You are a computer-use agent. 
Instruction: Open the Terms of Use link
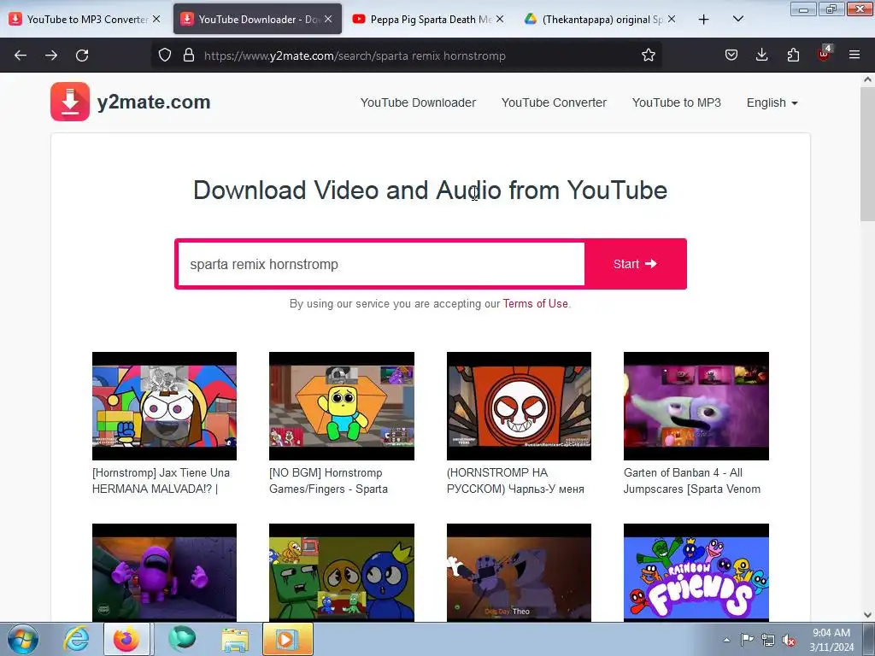coord(535,303)
